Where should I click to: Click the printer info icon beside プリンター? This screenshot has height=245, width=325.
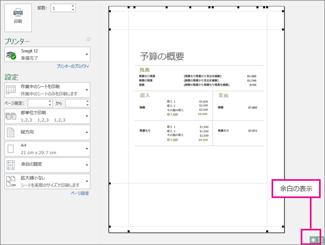[x=89, y=39]
